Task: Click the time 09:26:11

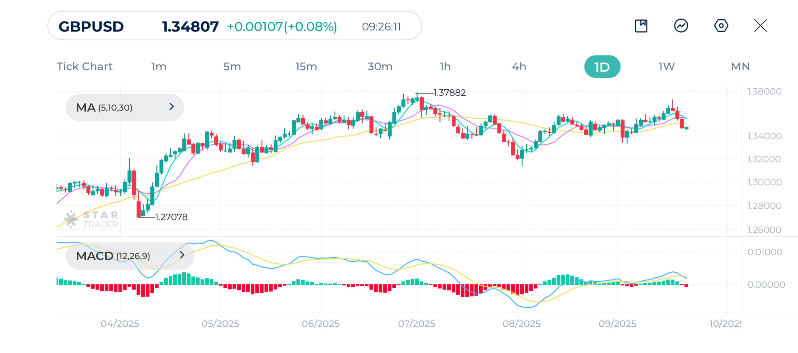Action: point(381,27)
